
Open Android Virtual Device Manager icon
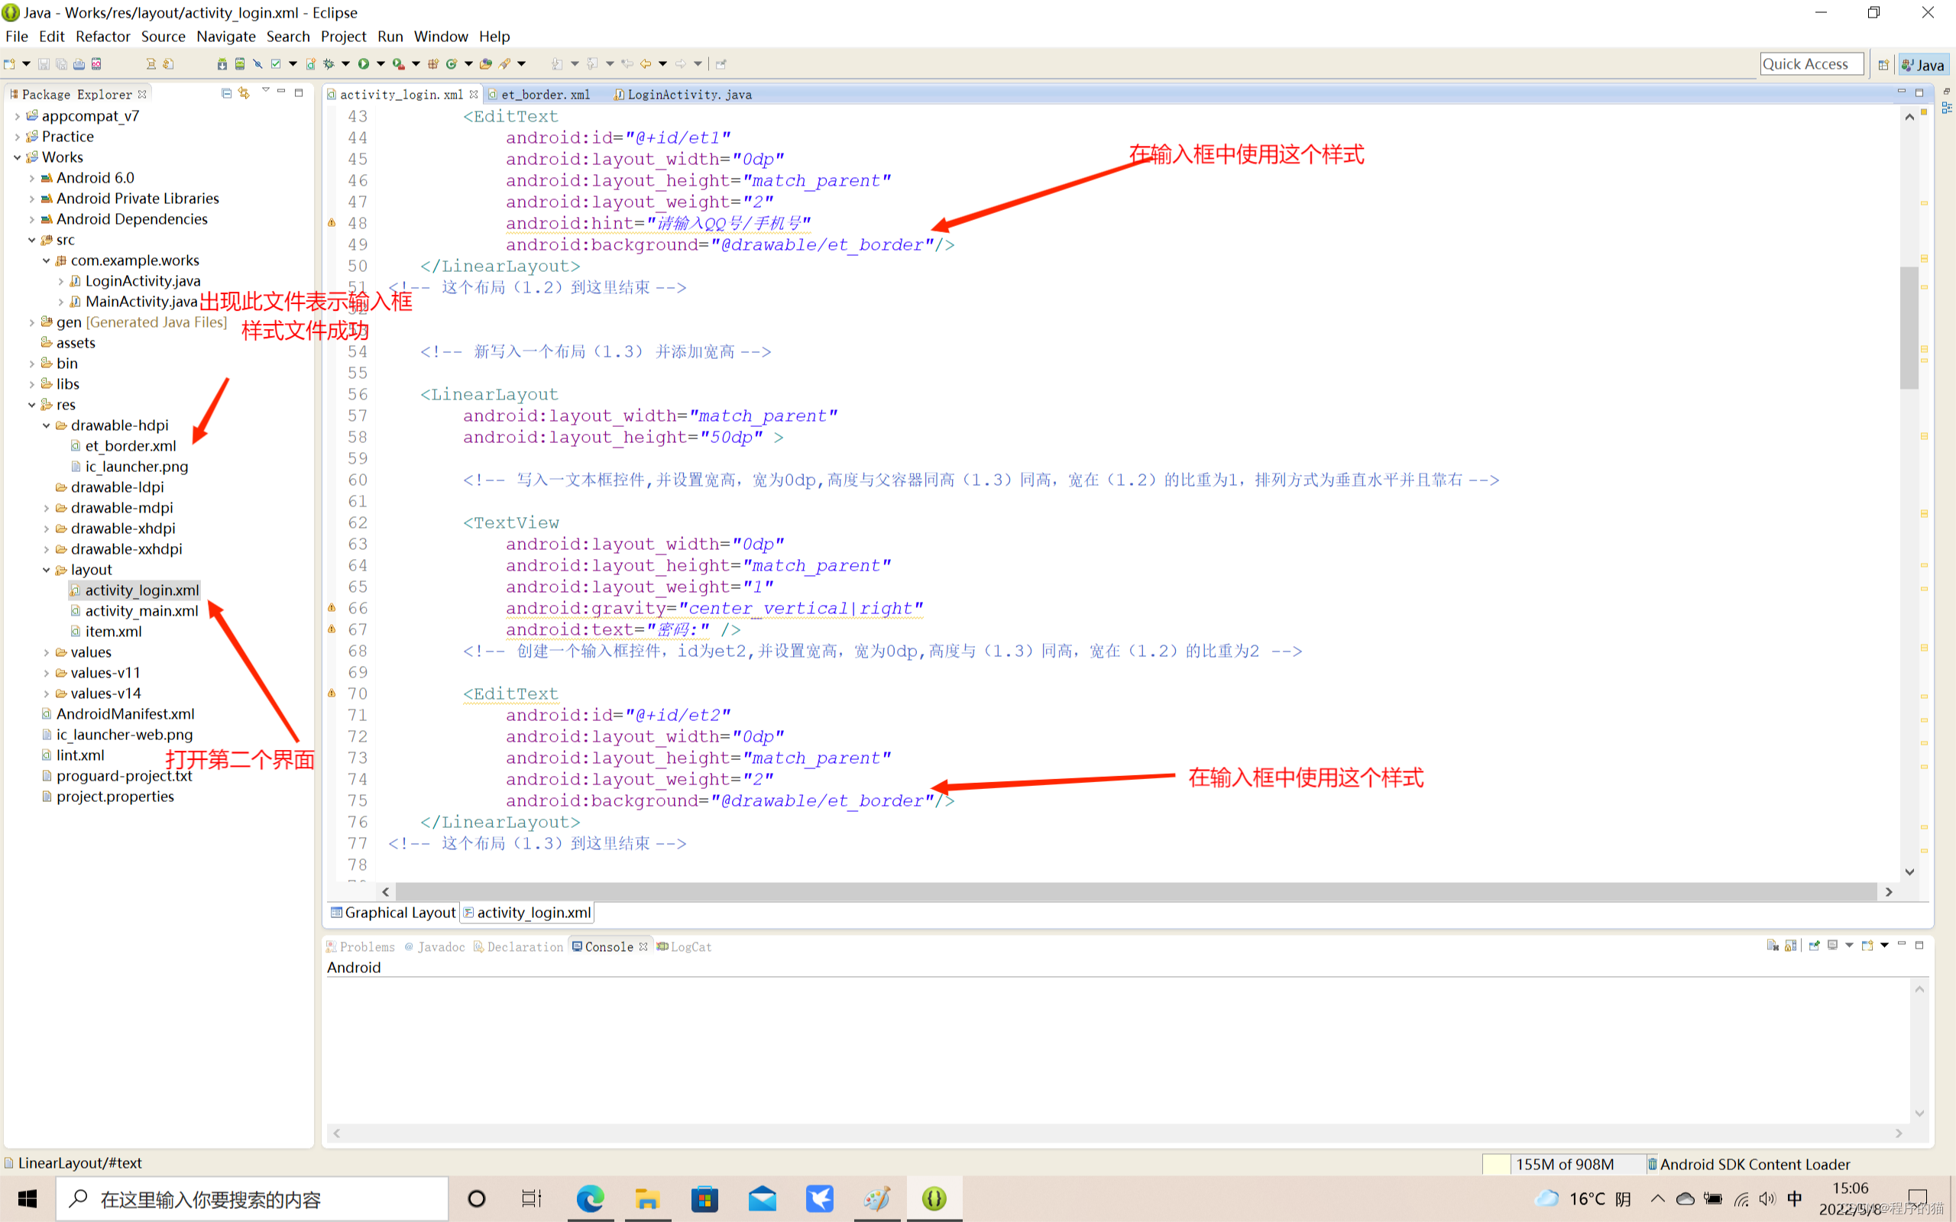[239, 64]
